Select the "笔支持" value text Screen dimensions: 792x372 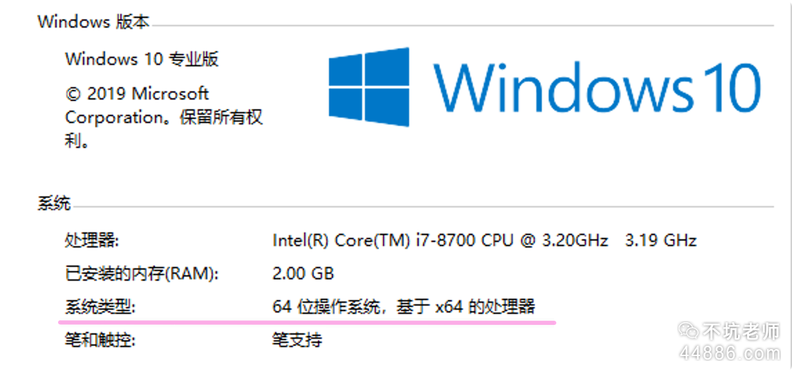point(297,340)
